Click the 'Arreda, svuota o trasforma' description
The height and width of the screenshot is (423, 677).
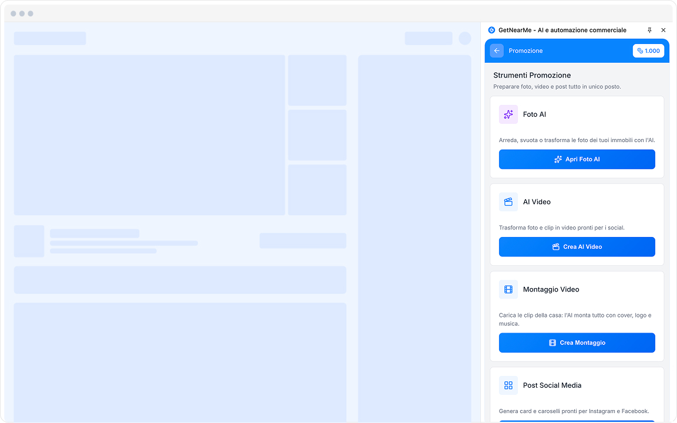[x=577, y=140]
